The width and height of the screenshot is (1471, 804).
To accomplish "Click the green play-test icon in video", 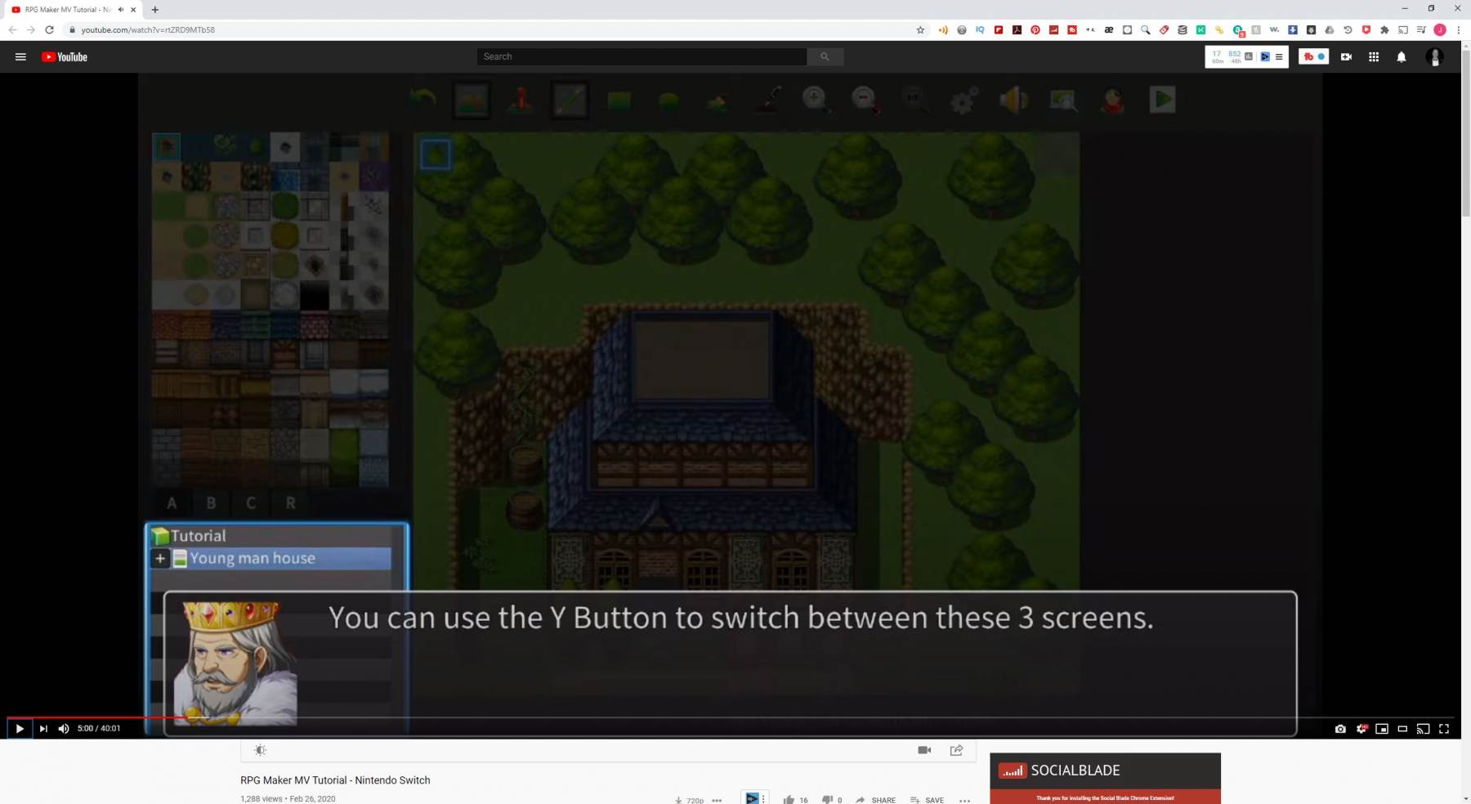I will [x=1162, y=100].
